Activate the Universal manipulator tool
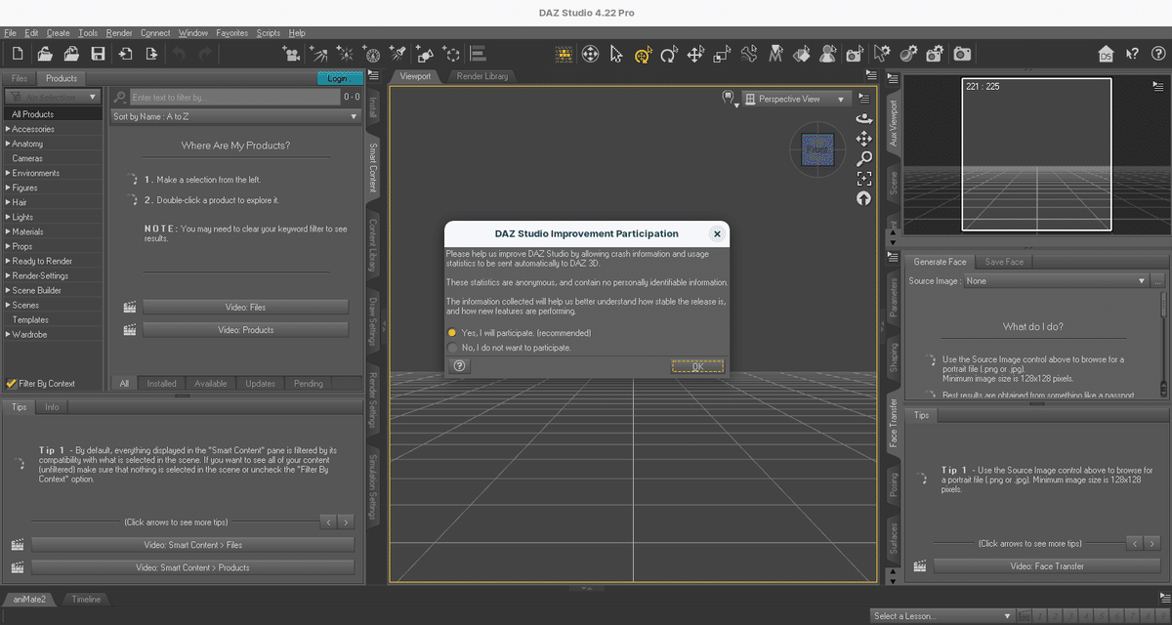Viewport: 1172px width, 625px height. pos(643,55)
